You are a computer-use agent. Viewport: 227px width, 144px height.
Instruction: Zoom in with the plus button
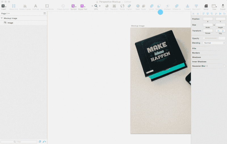(100, 6)
